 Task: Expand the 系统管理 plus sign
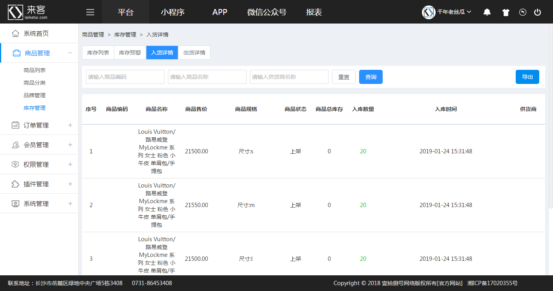(70, 204)
